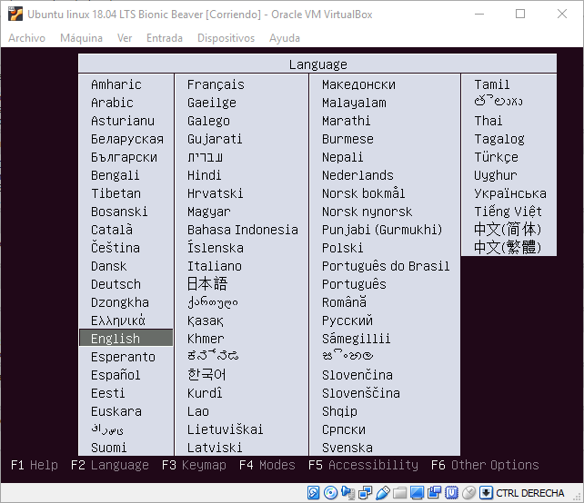Click the Language dialog header
Image resolution: width=584 pixels, height=503 pixels.
tap(317, 64)
